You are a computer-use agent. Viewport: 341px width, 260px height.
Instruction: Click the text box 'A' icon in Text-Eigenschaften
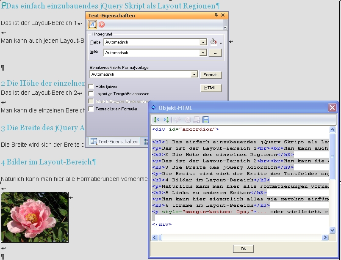click(x=92, y=25)
